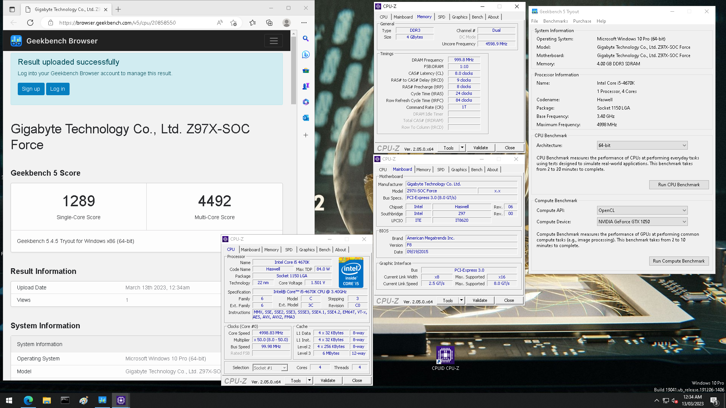726x408 pixels.
Task: Open Compute Device GTX 1050 dropdown
Action: click(642, 222)
